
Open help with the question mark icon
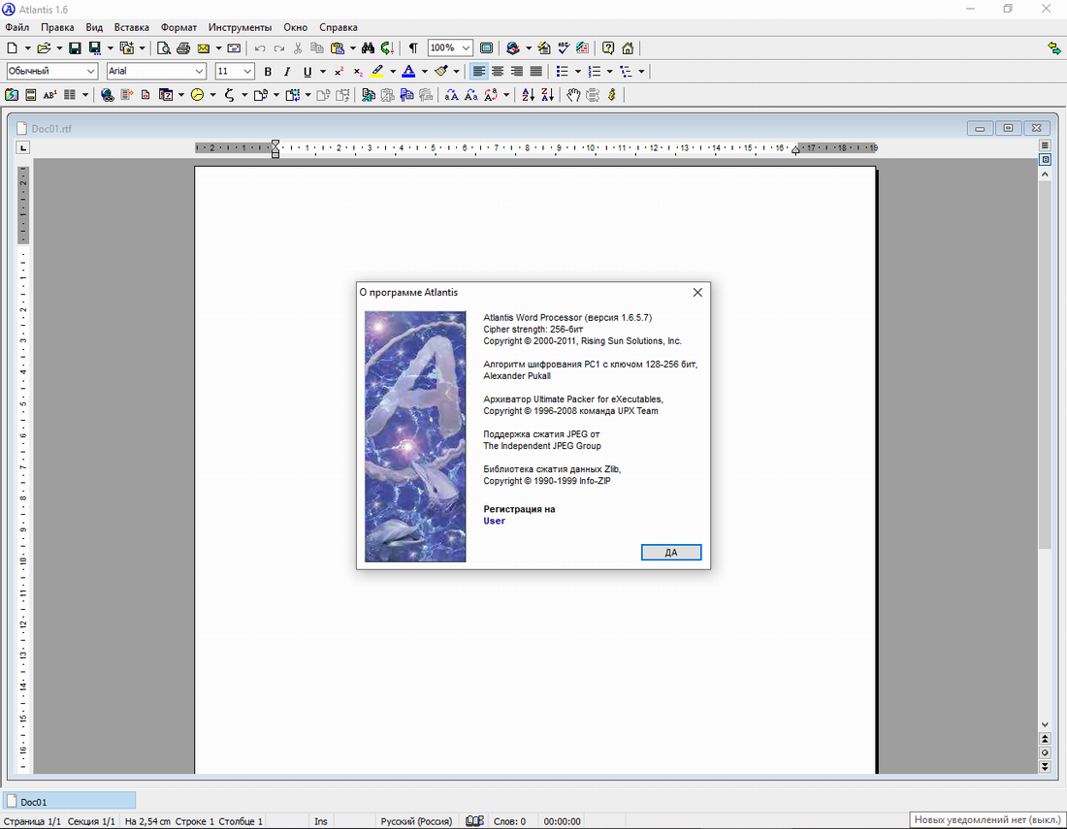point(608,48)
